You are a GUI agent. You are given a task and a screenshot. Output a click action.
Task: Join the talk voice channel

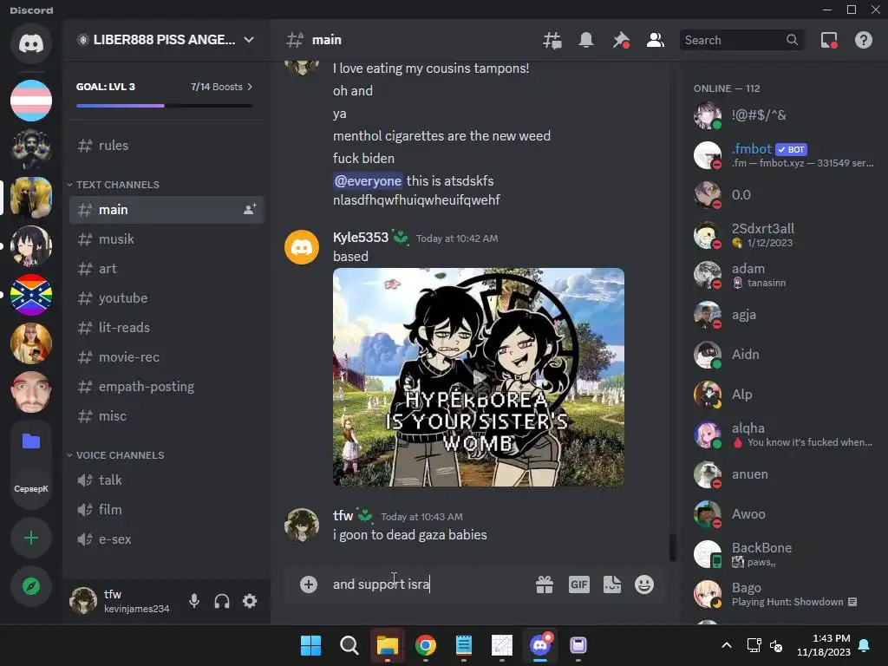pyautogui.click(x=166, y=480)
